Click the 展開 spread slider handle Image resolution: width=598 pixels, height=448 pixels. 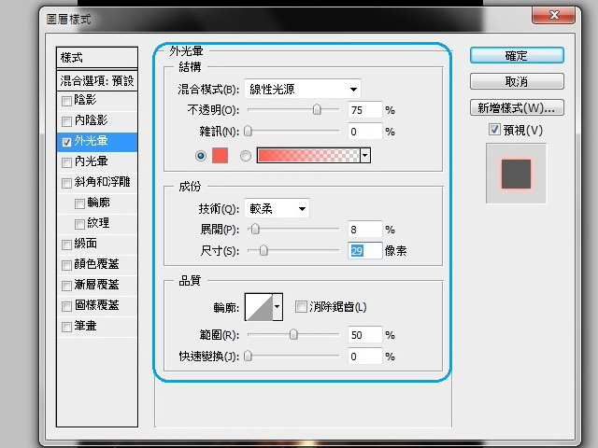pyautogui.click(x=255, y=229)
